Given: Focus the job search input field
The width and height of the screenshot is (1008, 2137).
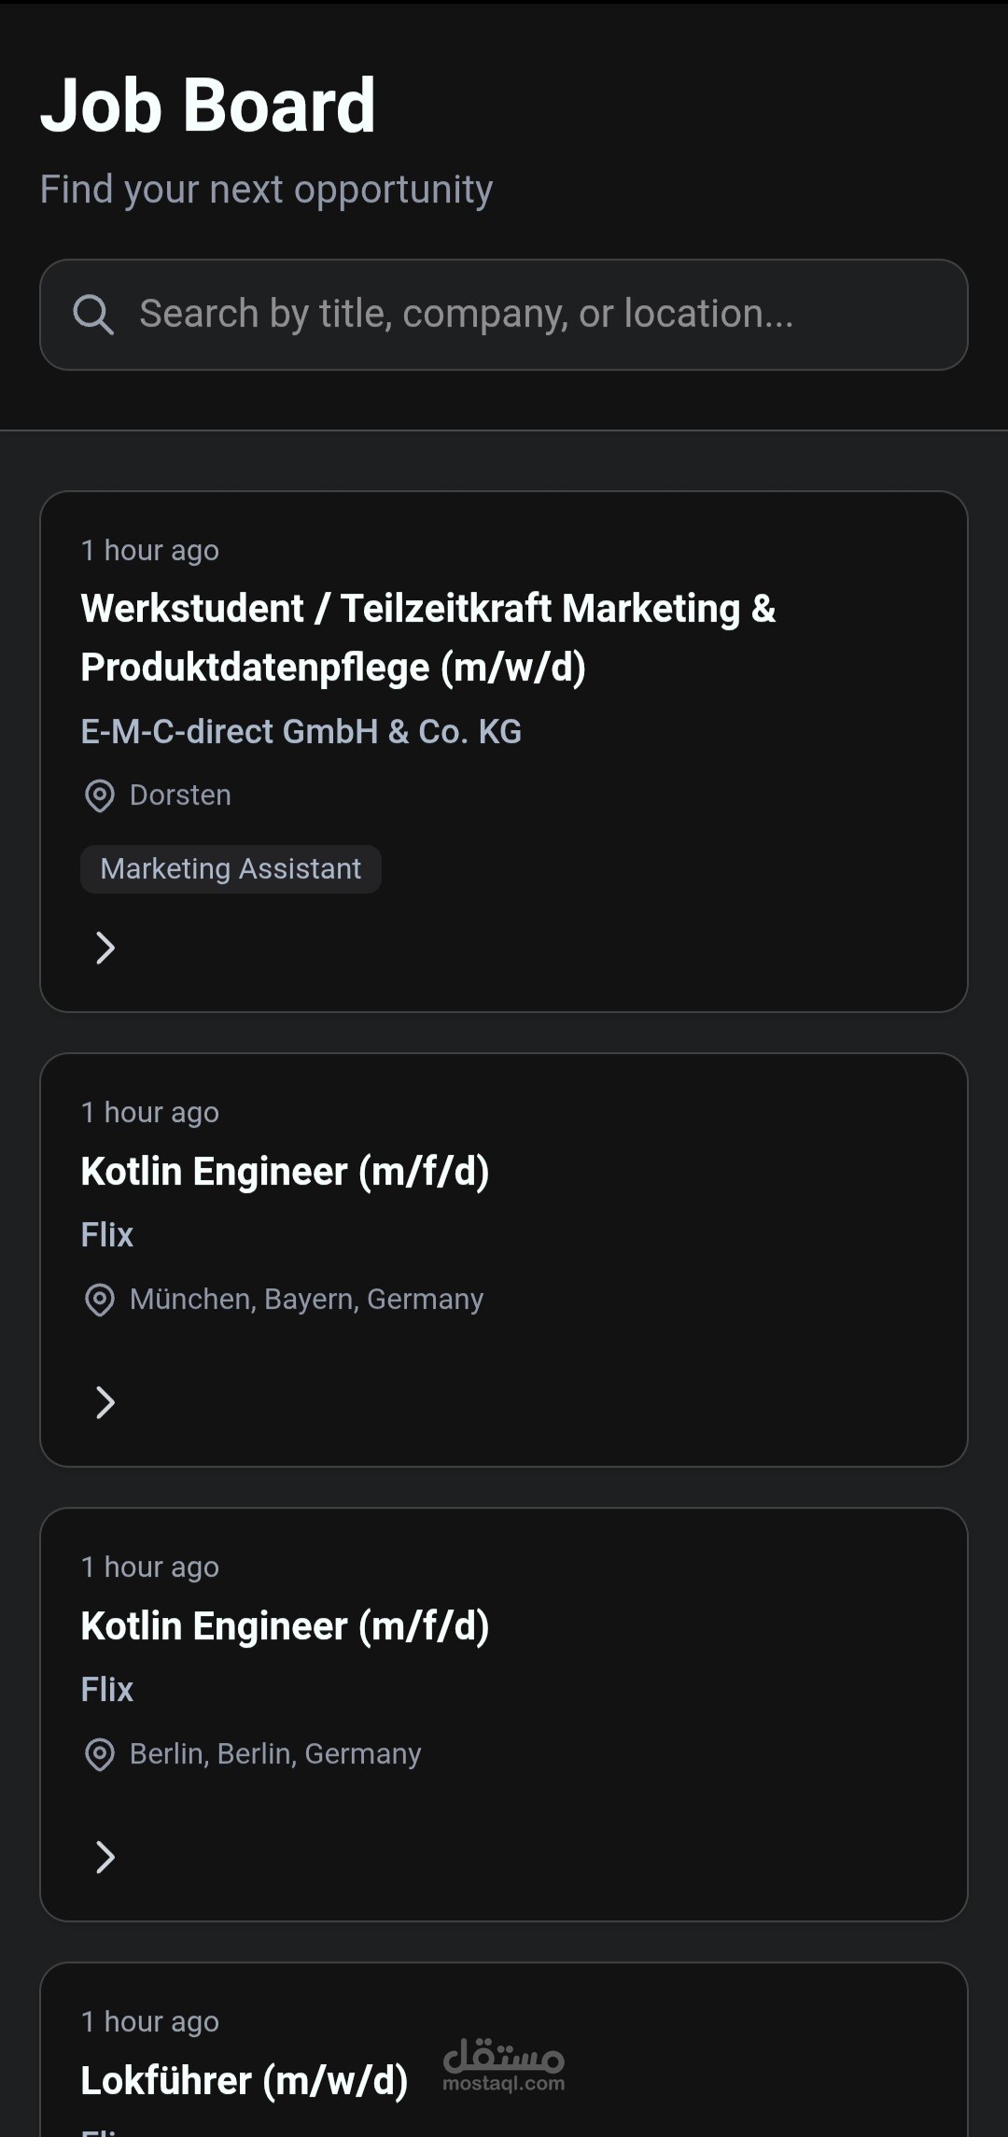Looking at the screenshot, I should 523,315.
